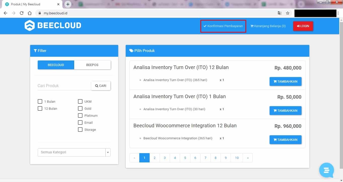Switch to the BEECLOUD filter tab
This screenshot has width=343, height=182.
pyautogui.click(x=56, y=65)
